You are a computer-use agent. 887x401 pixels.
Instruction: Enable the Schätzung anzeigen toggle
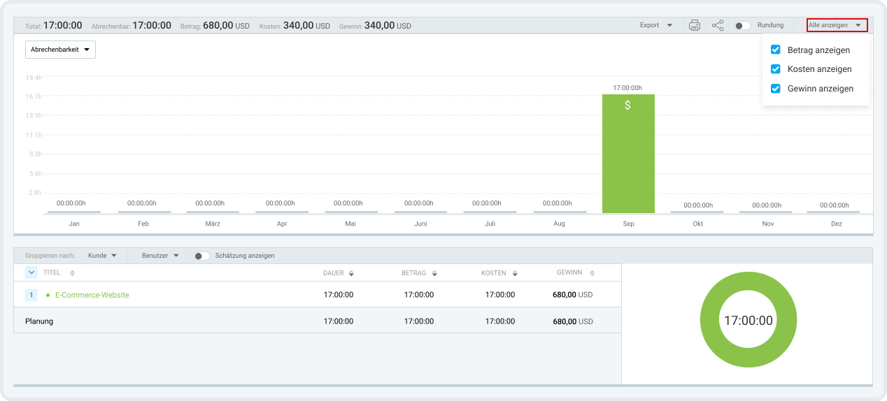pos(202,256)
